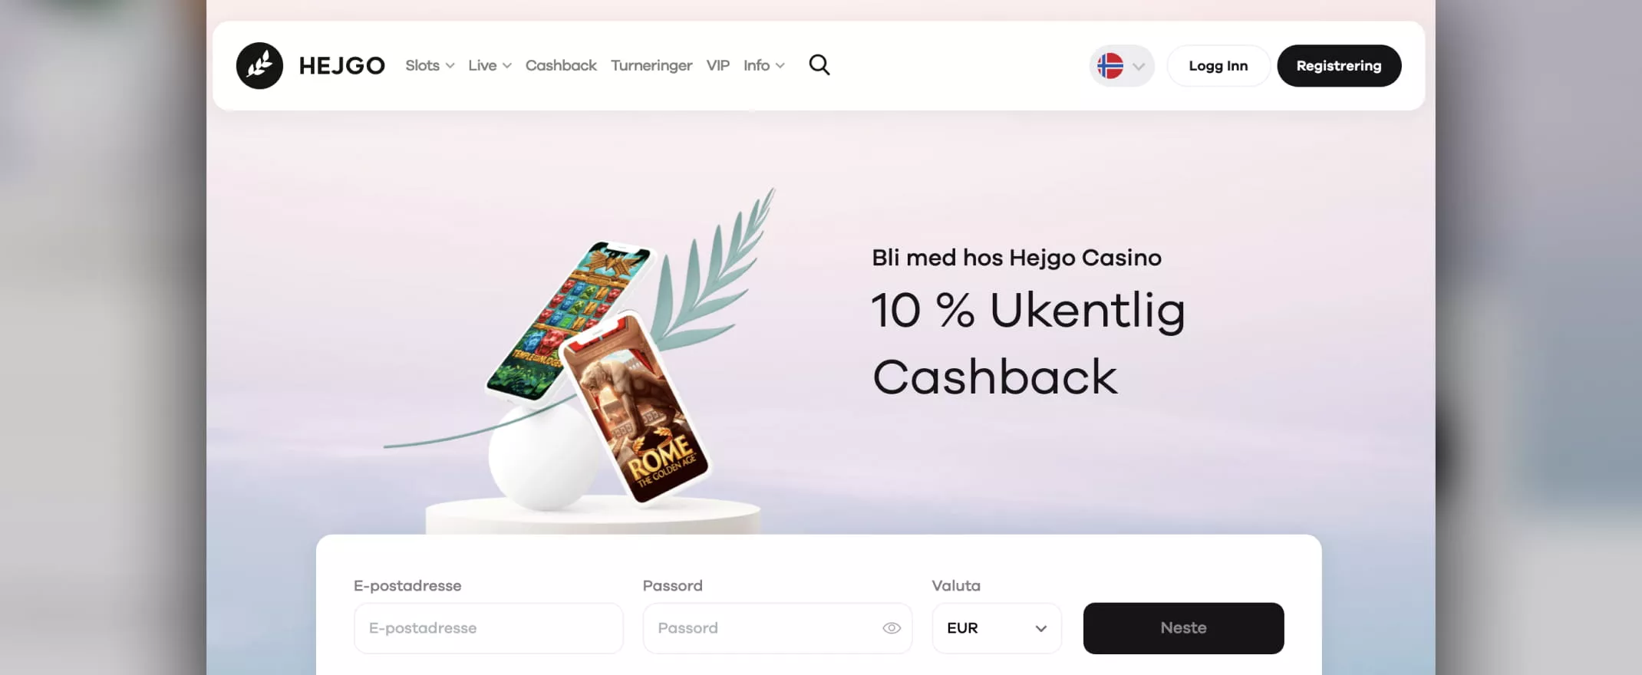This screenshot has height=675, width=1642.
Task: Open the language selector chevron
Action: coord(1139,67)
